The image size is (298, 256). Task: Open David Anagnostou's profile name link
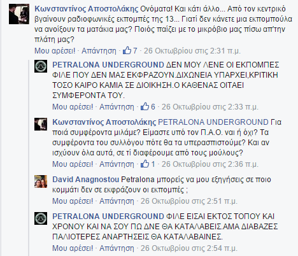pos(86,180)
